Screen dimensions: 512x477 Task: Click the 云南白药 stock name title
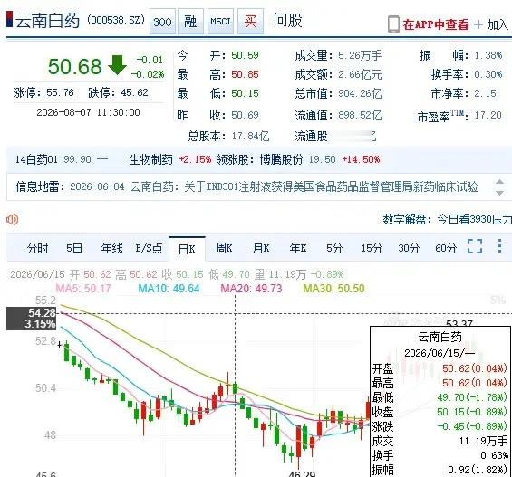point(48,21)
